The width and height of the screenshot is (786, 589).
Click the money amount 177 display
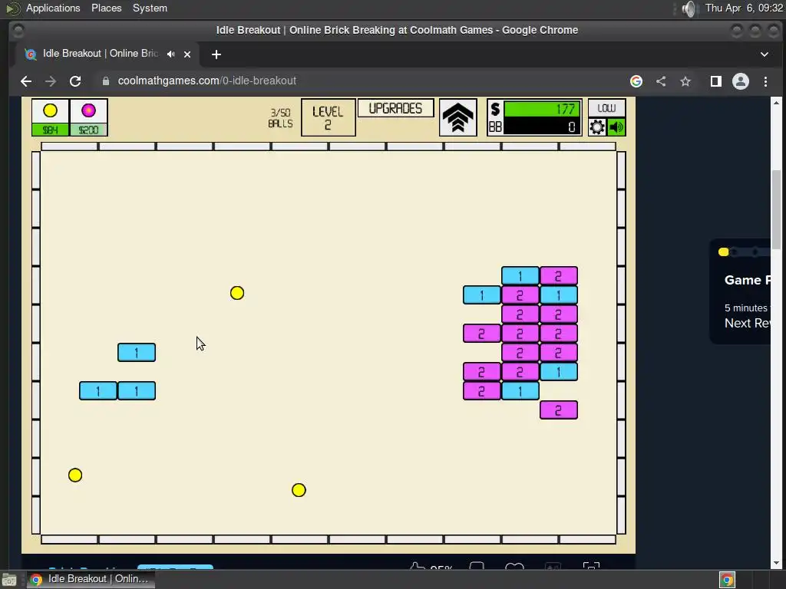point(542,109)
